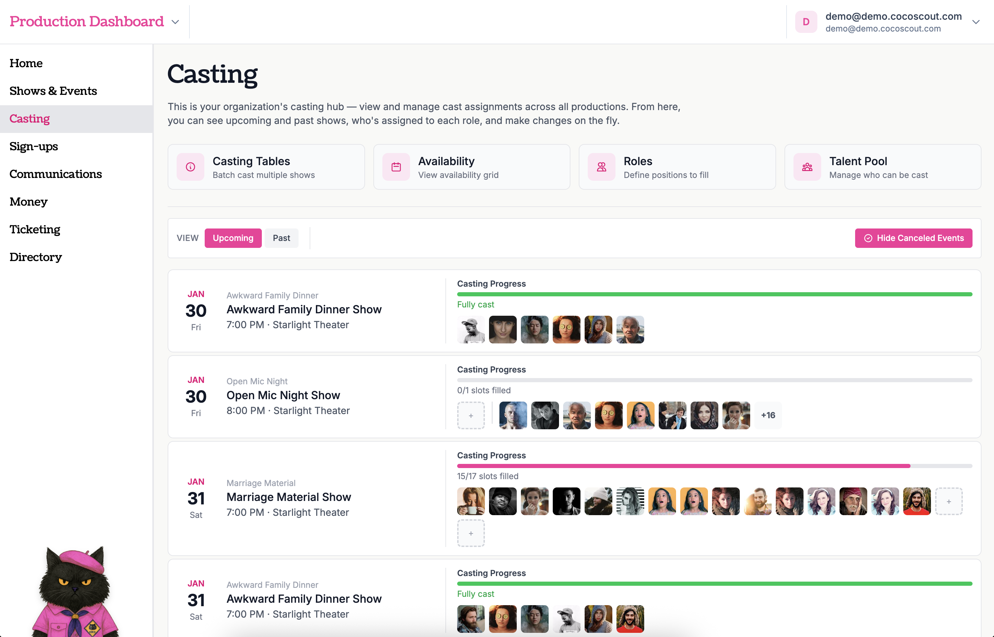The width and height of the screenshot is (994, 637).
Task: Expand the Production Dashboard dropdown chevron
Action: pos(176,22)
